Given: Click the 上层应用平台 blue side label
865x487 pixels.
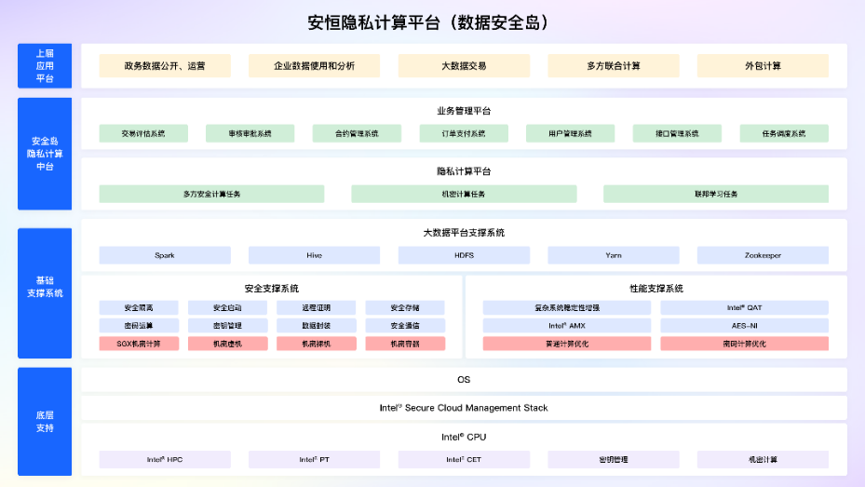Looking at the screenshot, I should tap(45, 66).
